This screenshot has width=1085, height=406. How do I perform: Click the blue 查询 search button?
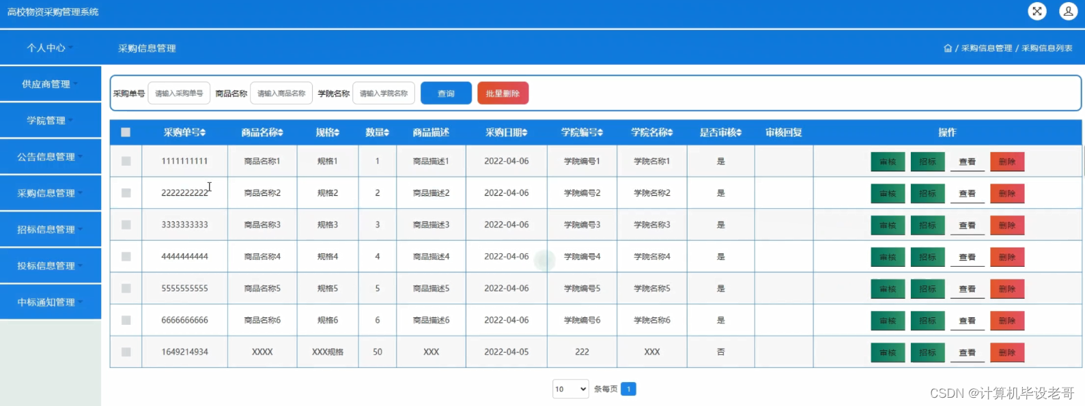pos(446,93)
